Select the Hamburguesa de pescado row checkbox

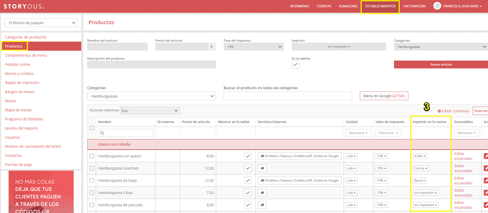pyautogui.click(x=92, y=205)
